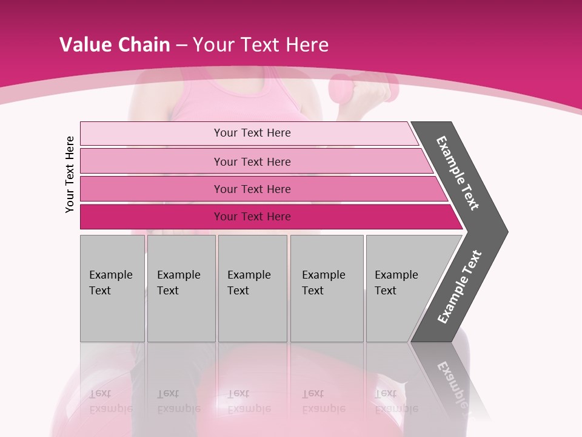The image size is (582, 437).
Task: Click the fourth gray 'Example Text' box
Action: point(327,288)
